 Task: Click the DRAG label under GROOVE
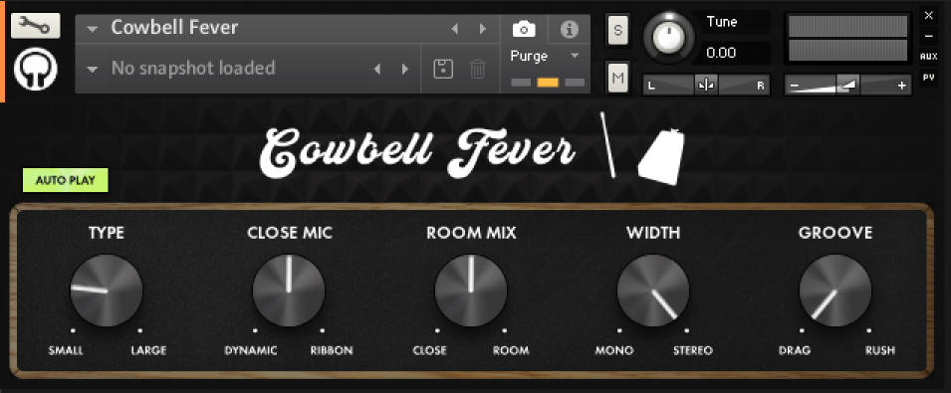pos(795,350)
